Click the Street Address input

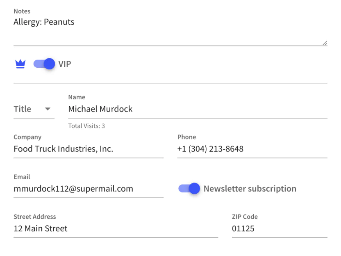tap(116, 229)
